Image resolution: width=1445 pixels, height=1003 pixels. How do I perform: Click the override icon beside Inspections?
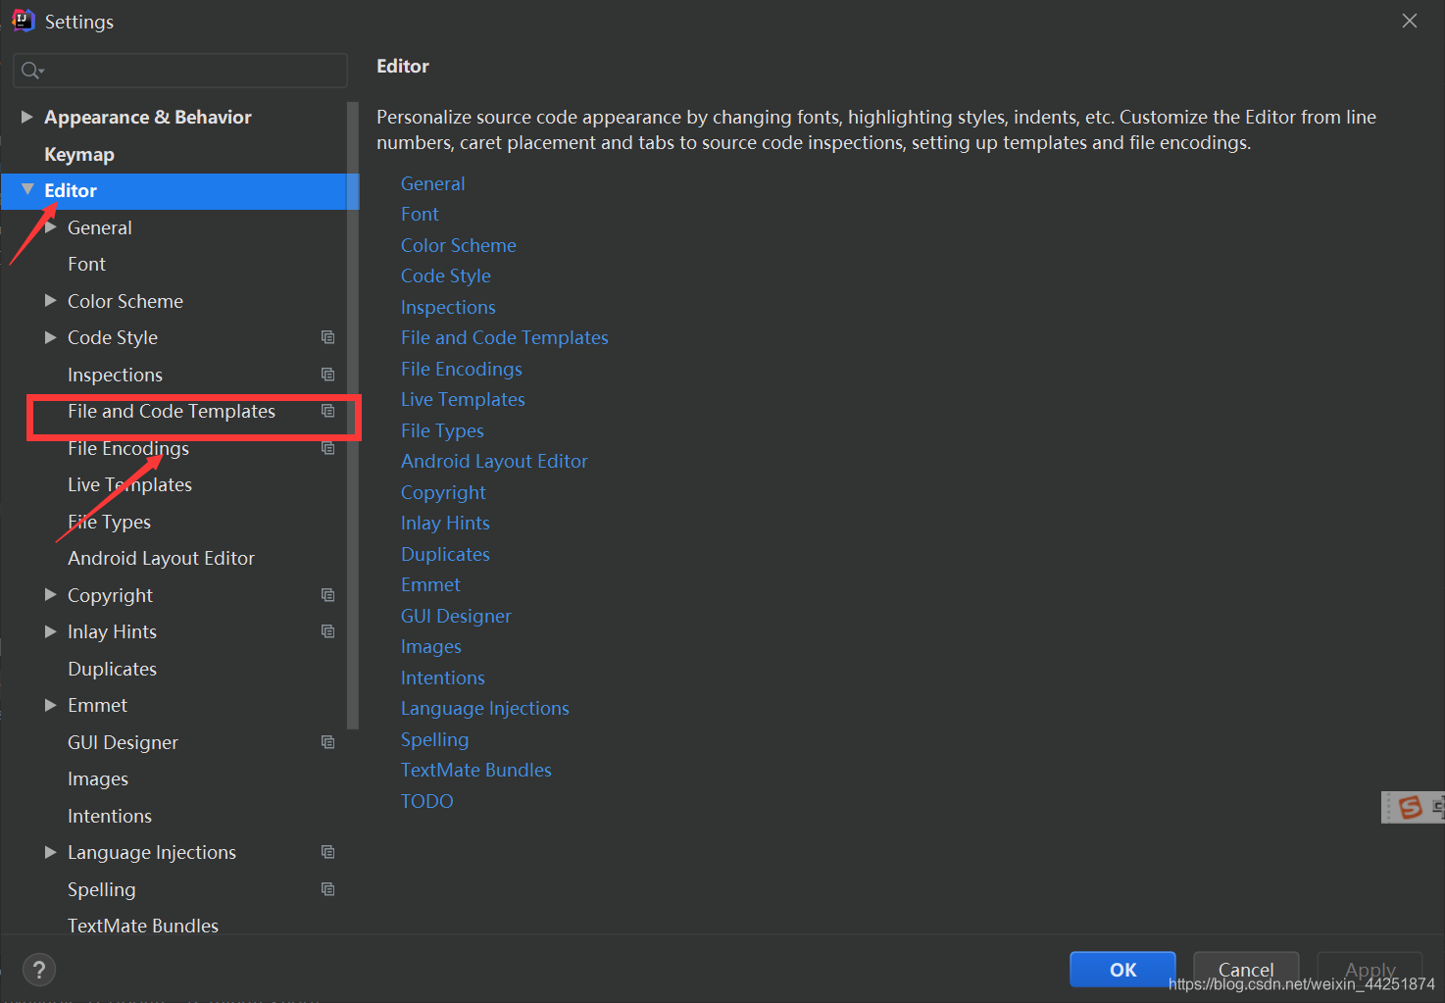click(328, 374)
